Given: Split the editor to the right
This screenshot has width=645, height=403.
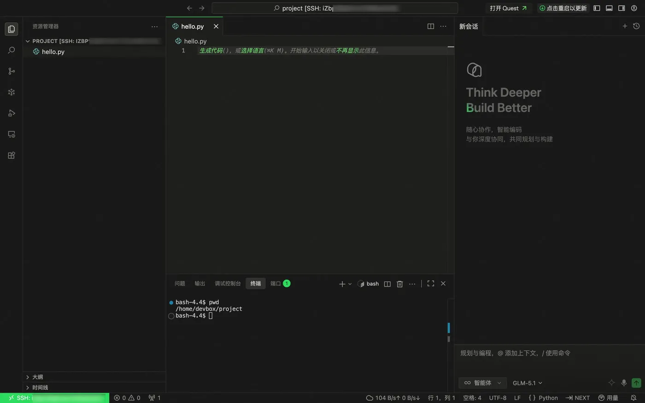Looking at the screenshot, I should [431, 26].
